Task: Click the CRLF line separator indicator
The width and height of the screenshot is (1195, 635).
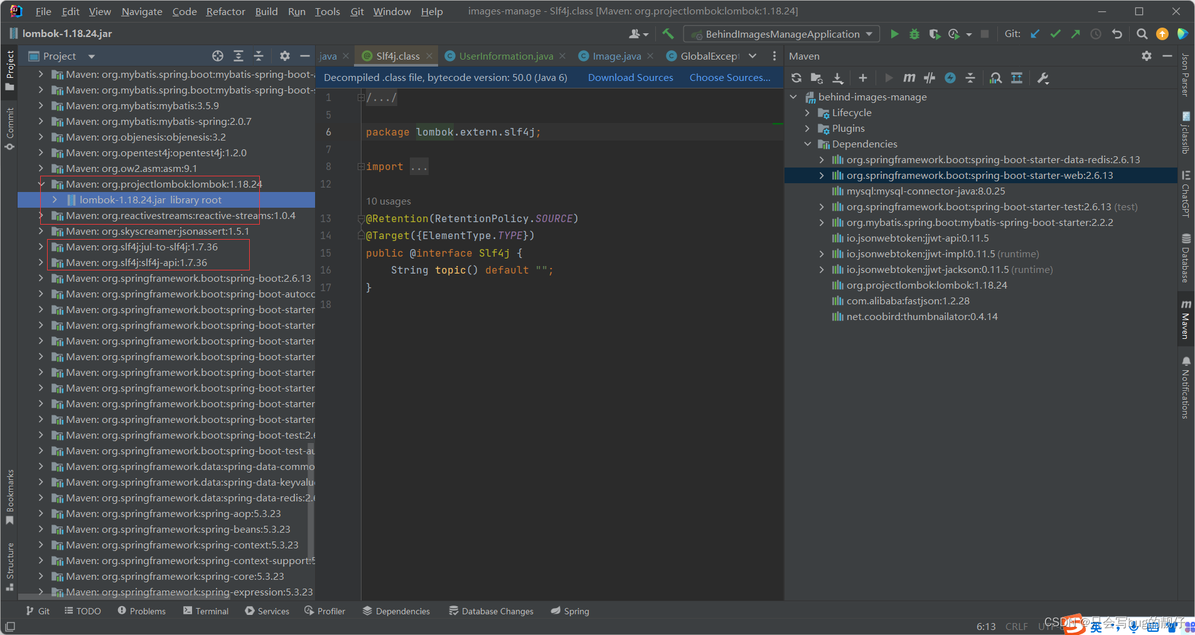Action: 1017,626
